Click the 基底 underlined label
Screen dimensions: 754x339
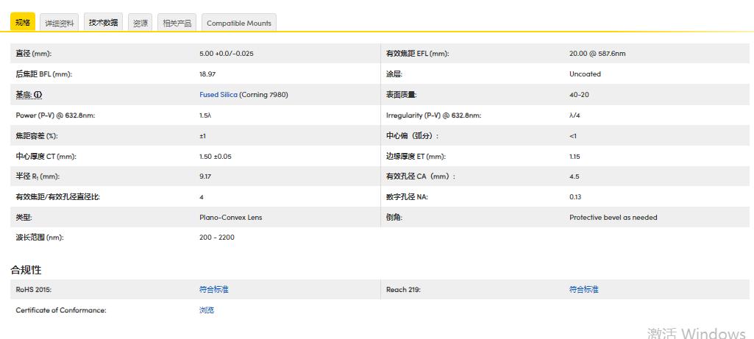point(24,95)
